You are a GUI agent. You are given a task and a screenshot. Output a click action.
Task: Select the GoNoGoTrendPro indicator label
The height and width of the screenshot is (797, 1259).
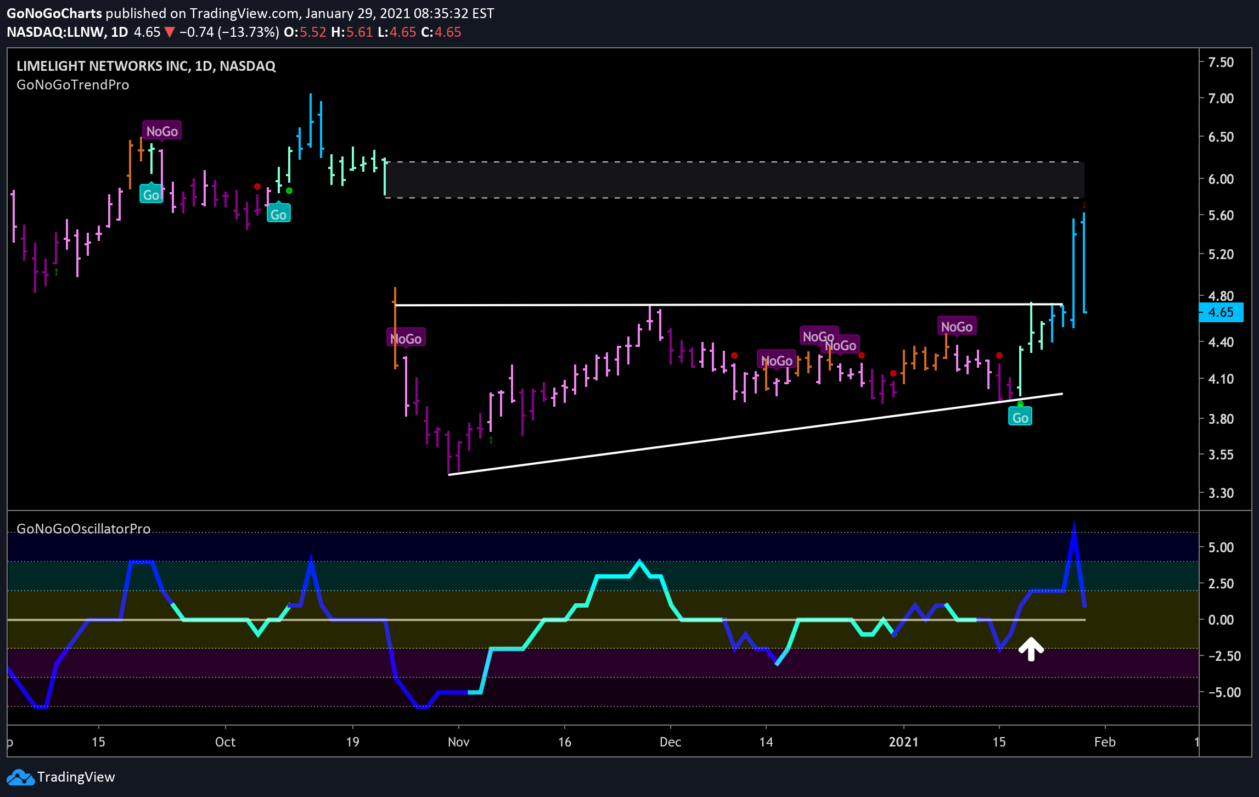coord(73,85)
